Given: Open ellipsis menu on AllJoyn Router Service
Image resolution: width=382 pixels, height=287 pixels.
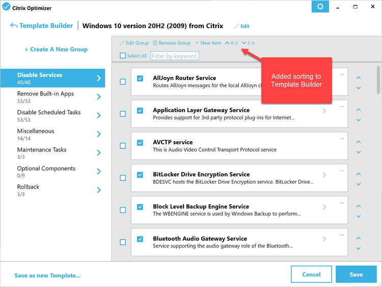Looking at the screenshot, I should [x=342, y=74].
